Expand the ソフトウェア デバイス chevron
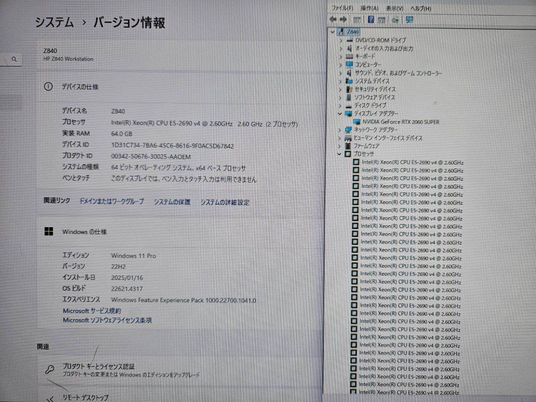536x402 pixels. 340,97
